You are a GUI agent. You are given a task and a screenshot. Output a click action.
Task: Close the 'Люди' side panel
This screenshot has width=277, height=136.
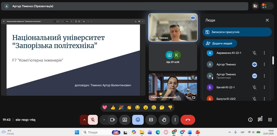tap(267, 20)
